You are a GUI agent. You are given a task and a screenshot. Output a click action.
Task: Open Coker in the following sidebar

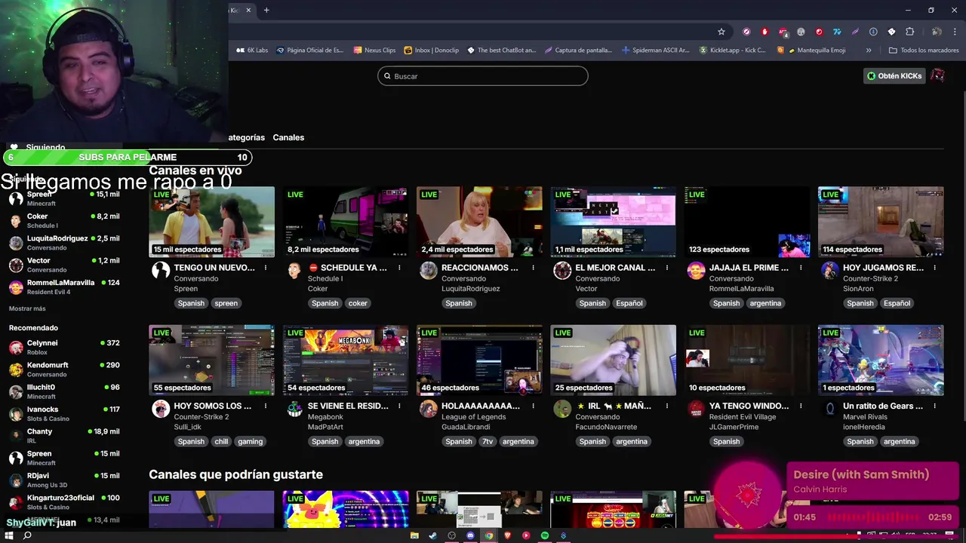click(x=64, y=220)
